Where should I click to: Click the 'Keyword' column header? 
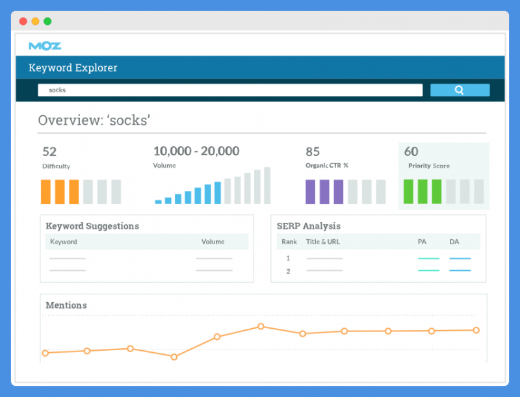click(x=63, y=242)
